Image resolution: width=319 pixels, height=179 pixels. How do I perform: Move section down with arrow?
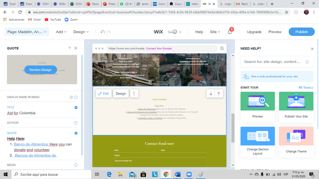211,94
